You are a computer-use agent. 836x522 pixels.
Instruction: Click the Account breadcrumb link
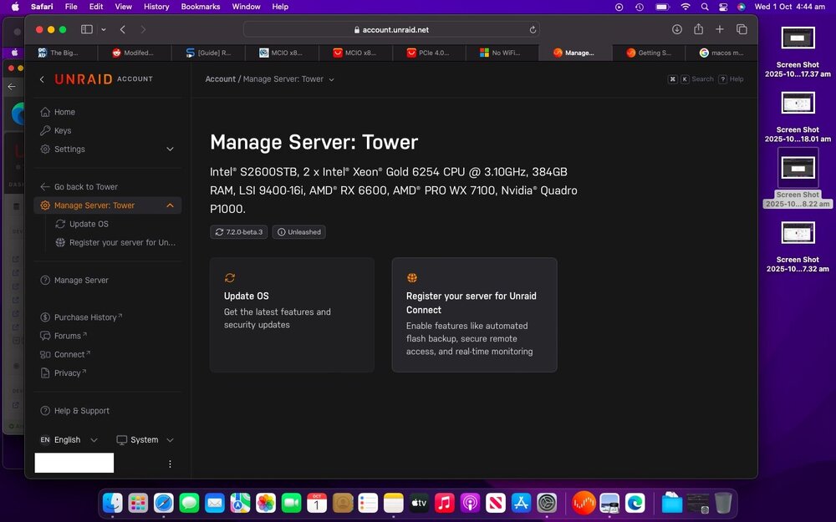[x=220, y=79]
